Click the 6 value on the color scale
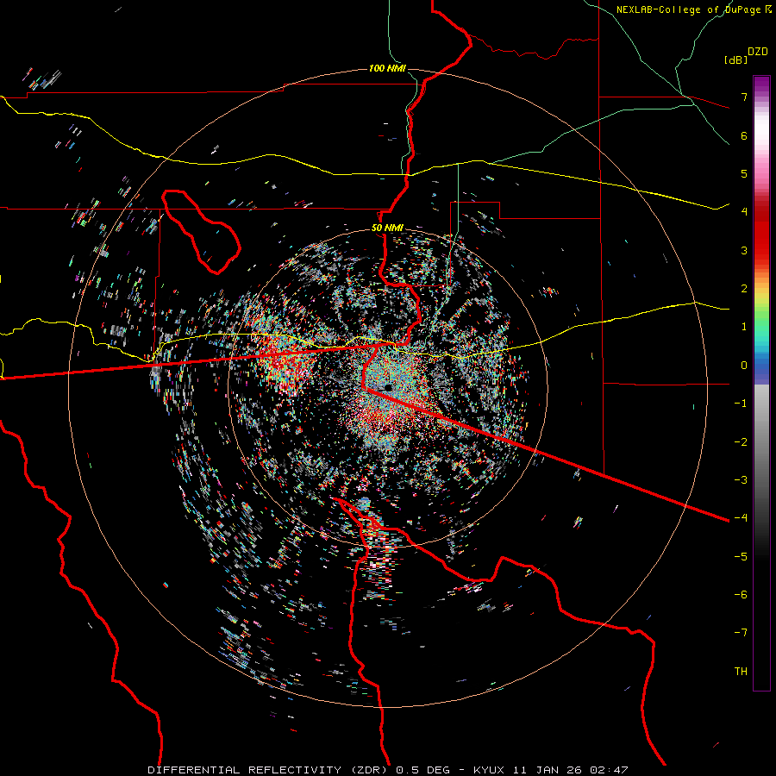 click(x=744, y=135)
